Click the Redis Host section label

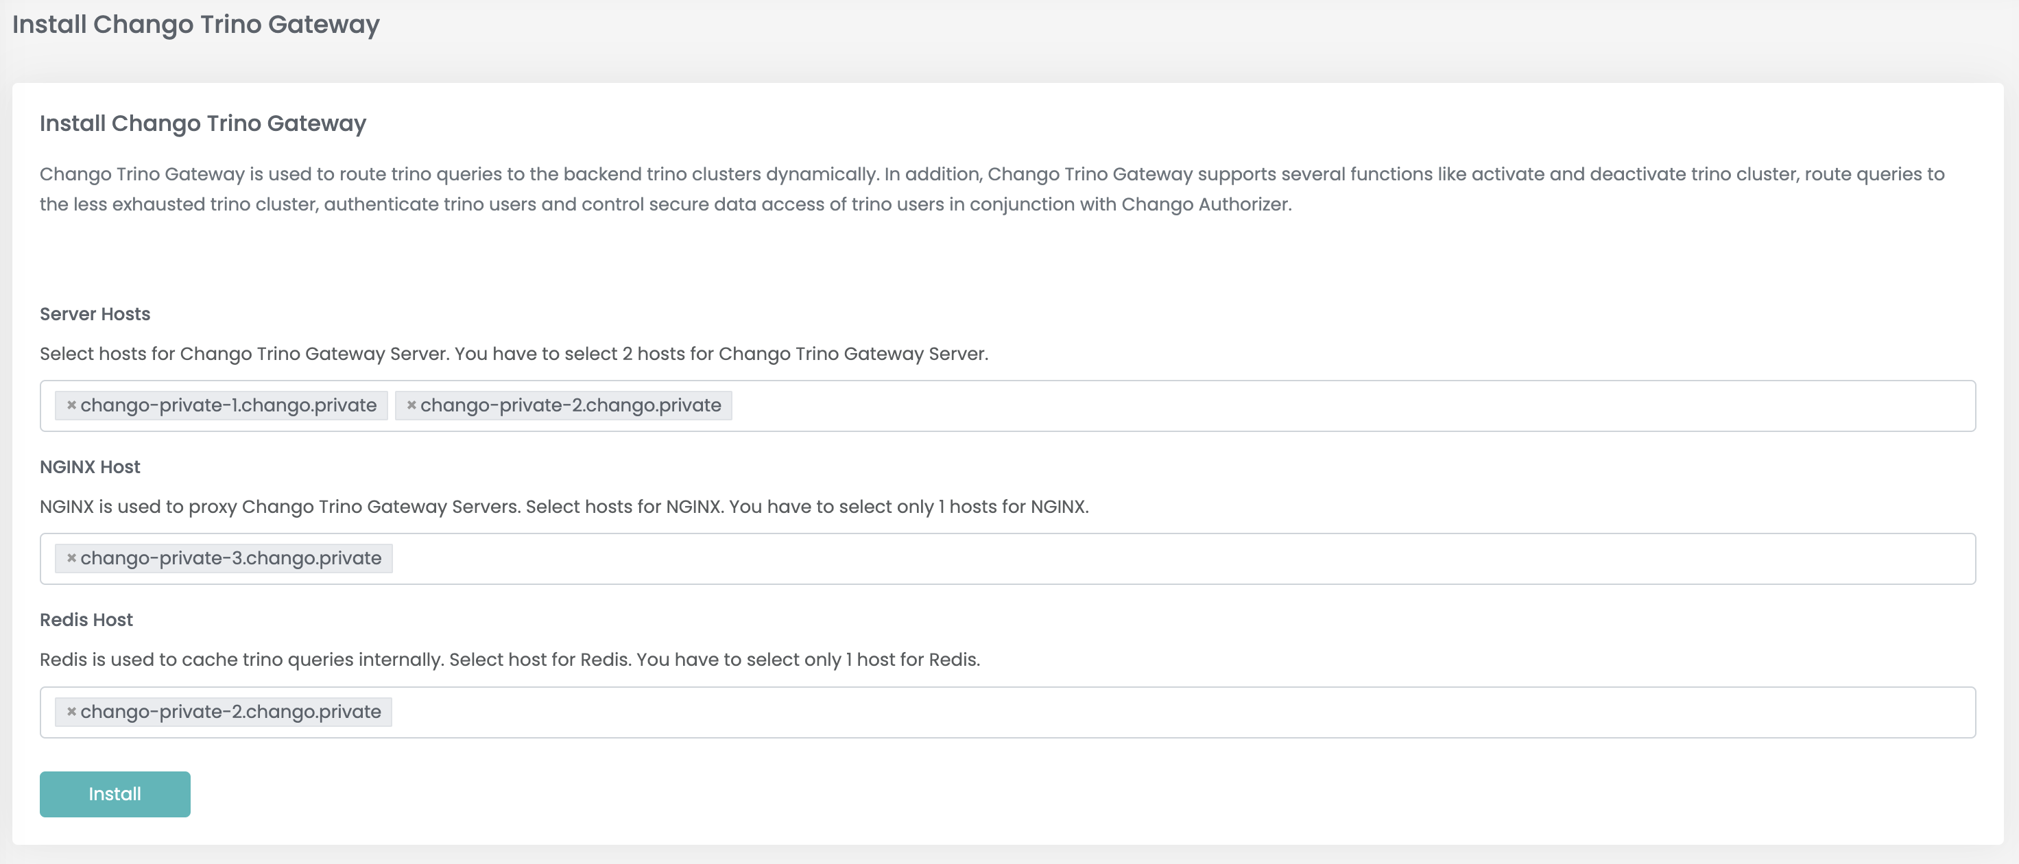point(86,619)
